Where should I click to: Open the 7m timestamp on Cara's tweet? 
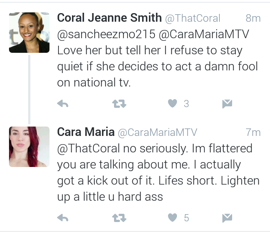tap(253, 132)
